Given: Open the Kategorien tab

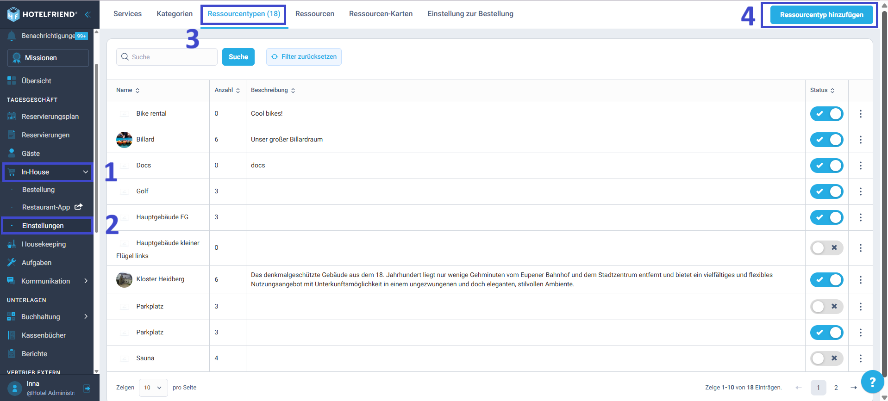Looking at the screenshot, I should [x=175, y=14].
